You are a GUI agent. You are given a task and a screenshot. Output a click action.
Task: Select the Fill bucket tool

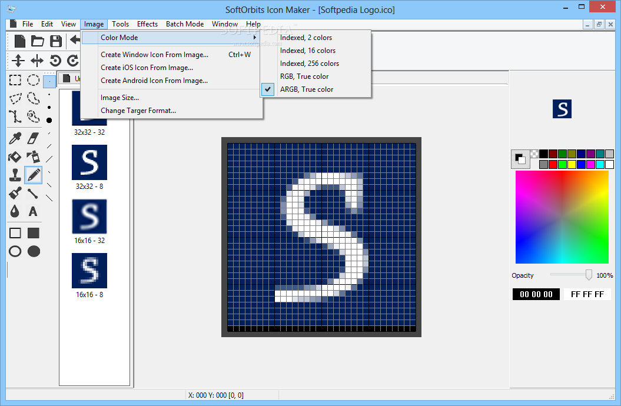pyautogui.click(x=15, y=157)
